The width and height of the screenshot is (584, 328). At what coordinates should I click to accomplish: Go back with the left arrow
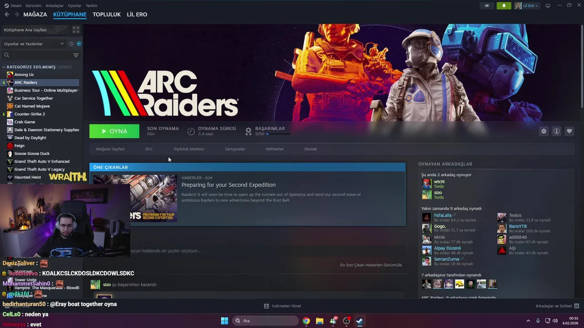click(x=7, y=15)
